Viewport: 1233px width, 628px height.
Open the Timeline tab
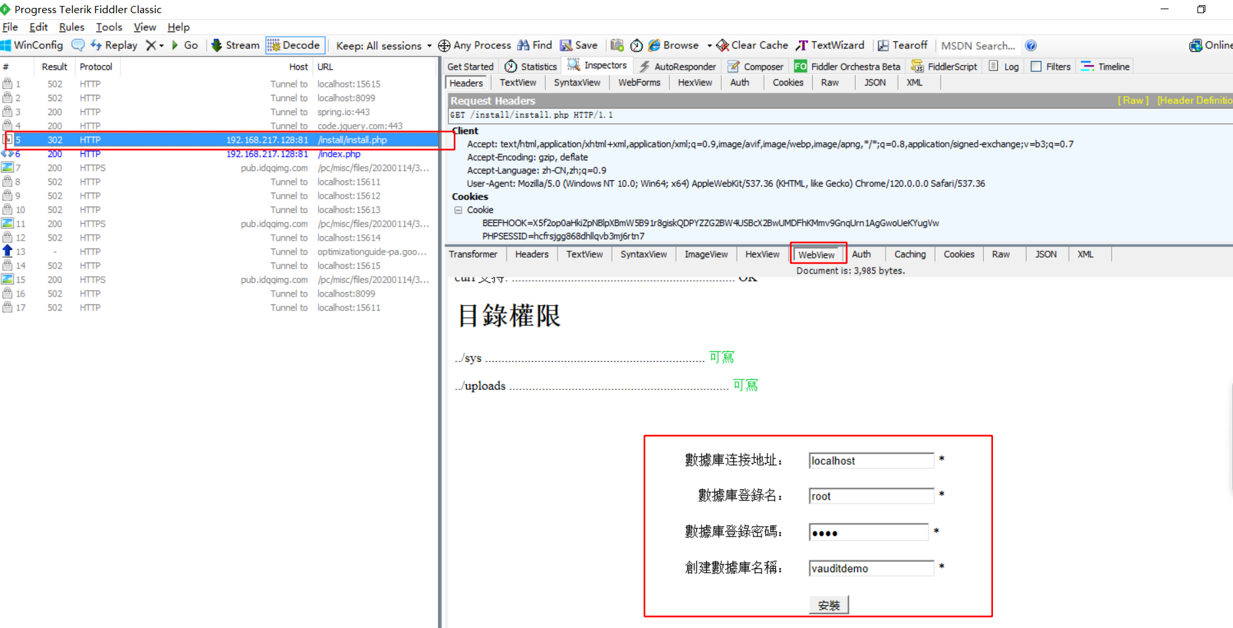pyautogui.click(x=1105, y=66)
